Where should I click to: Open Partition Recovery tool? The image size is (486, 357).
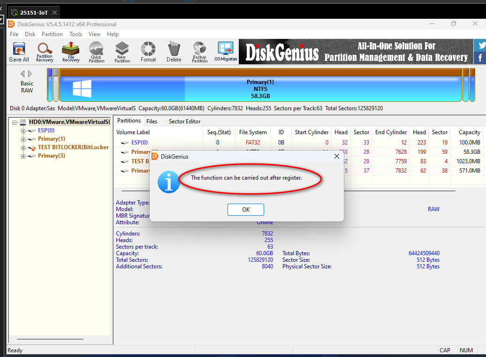coord(45,52)
